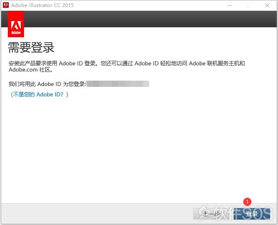The width and height of the screenshot is (278, 225).
Task: Click the 登录 sign-in button
Action: click(252, 214)
